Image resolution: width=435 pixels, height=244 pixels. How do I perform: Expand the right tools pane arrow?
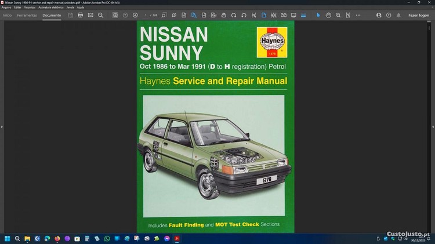433,126
